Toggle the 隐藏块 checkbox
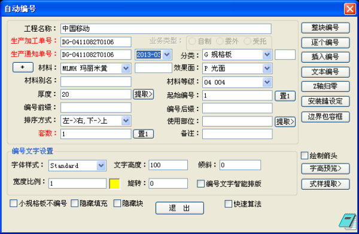Image resolution: width=359 pixels, height=234 pixels. [x=117, y=203]
